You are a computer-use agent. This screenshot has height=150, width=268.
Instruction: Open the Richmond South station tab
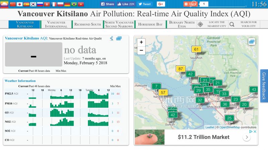pyautogui.click(x=87, y=24)
